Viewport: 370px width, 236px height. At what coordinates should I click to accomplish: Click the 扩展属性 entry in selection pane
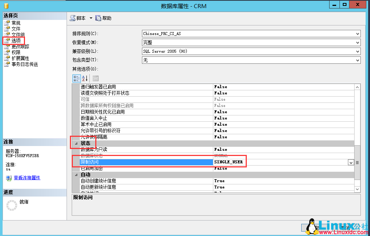[x=18, y=58]
